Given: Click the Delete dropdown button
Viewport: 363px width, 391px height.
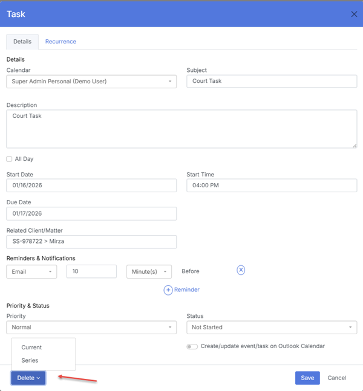Looking at the screenshot, I should [x=28, y=378].
